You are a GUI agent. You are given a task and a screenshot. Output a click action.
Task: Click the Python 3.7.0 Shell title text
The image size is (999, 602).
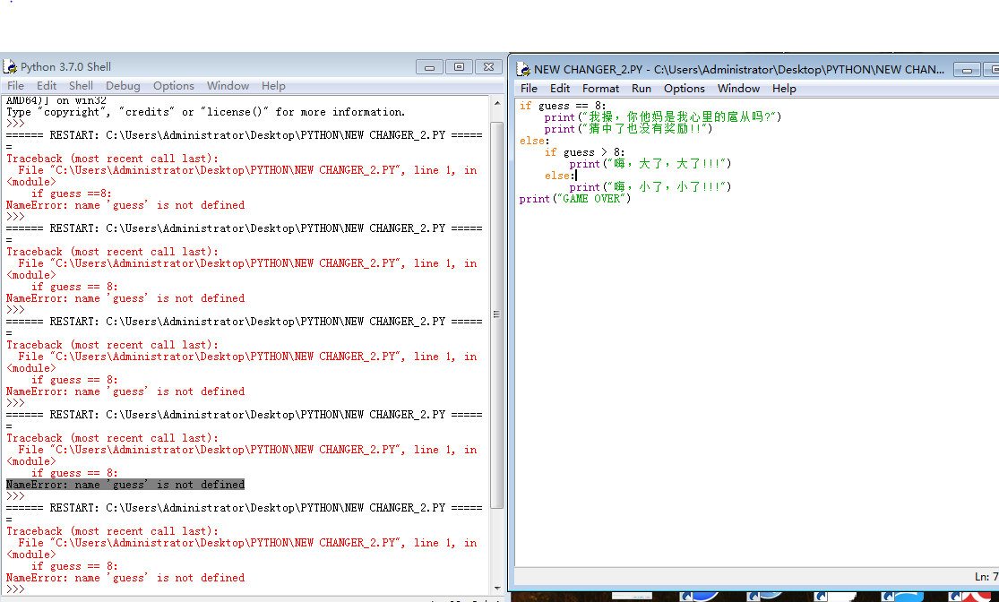tap(65, 67)
